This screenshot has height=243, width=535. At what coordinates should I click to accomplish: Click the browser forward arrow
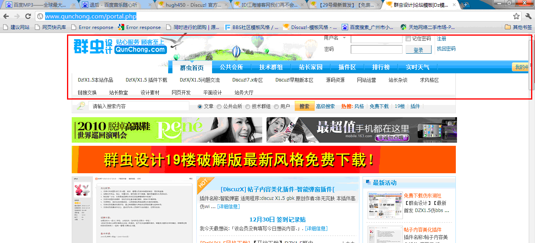pos(17,16)
